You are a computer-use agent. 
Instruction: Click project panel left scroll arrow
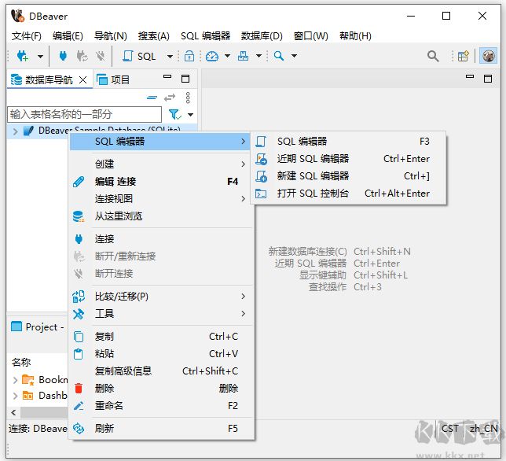point(13,412)
